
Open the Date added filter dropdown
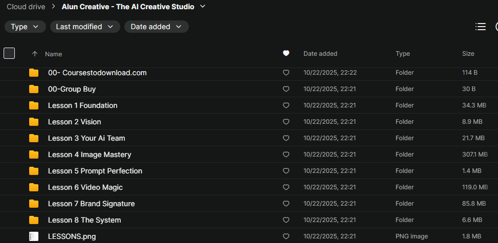pos(156,27)
